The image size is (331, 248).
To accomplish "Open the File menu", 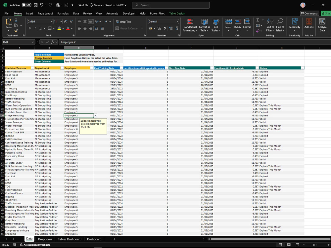I will [x=6, y=13].
